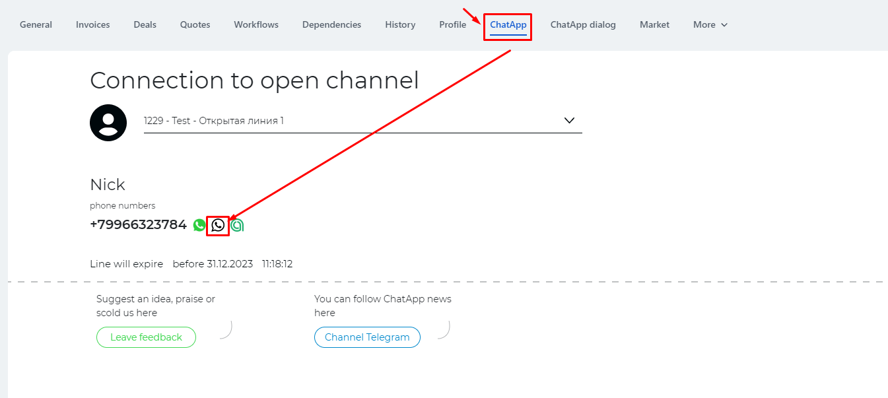Viewport: 888px width, 398px height.
Task: Switch to the General tab
Action: 36,24
